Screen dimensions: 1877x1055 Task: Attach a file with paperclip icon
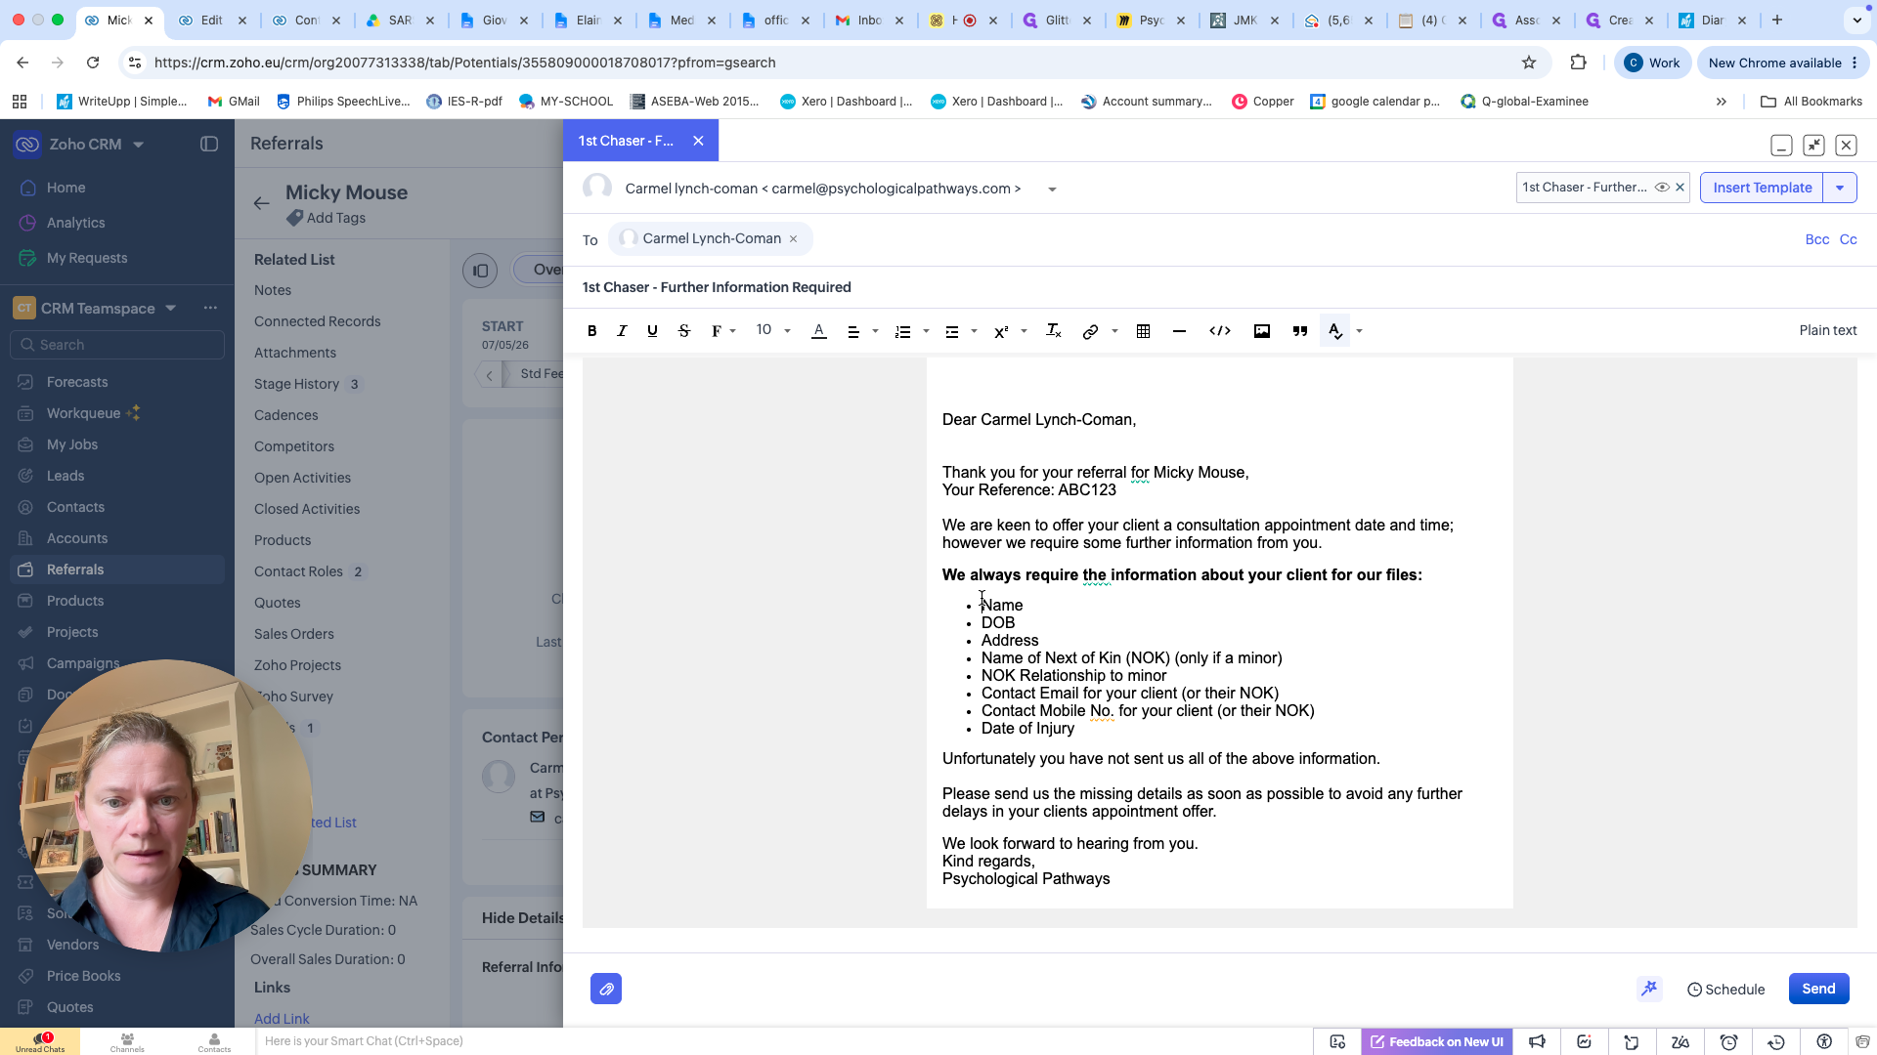[606, 989]
